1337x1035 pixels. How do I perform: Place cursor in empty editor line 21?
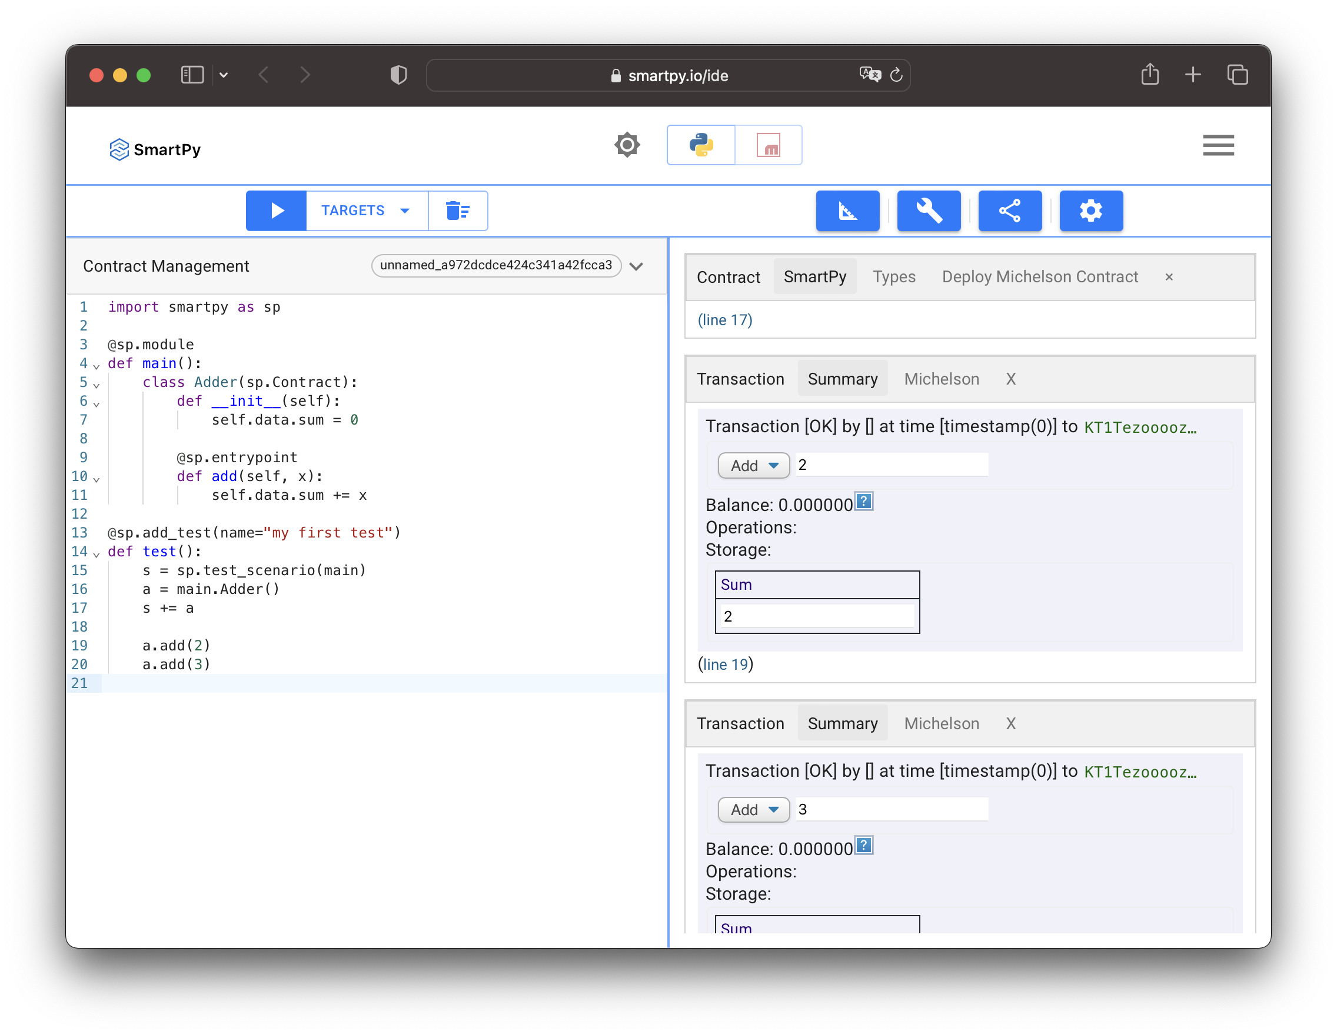pyautogui.click(x=384, y=683)
